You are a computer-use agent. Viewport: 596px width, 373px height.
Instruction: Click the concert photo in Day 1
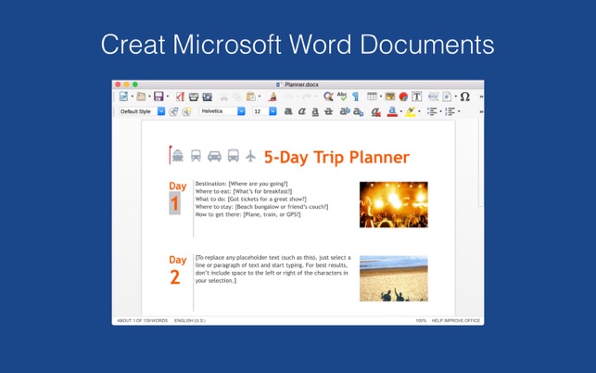point(394,204)
